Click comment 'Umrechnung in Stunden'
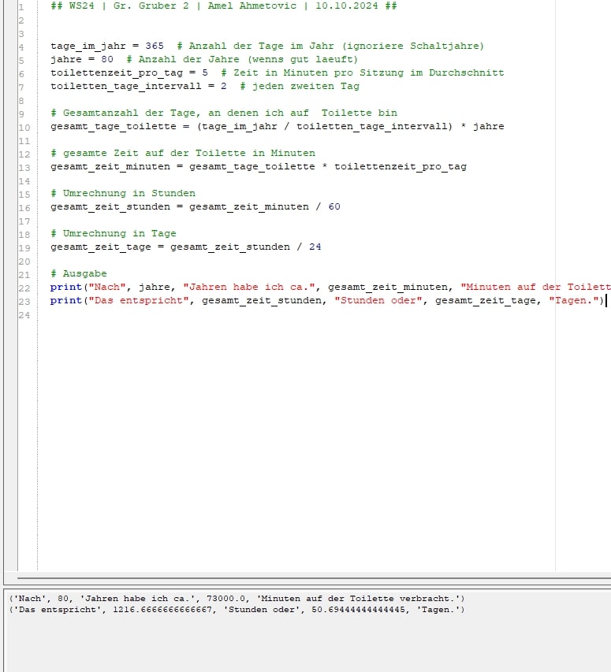The image size is (611, 672). pos(123,193)
